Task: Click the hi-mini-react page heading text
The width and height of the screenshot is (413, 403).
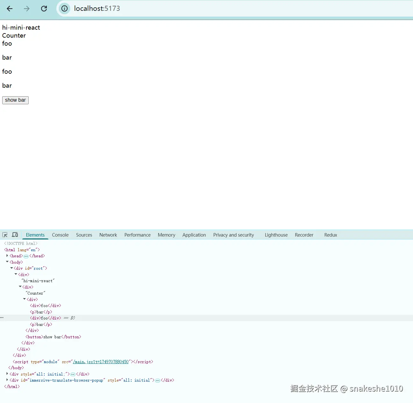Action: point(21,27)
